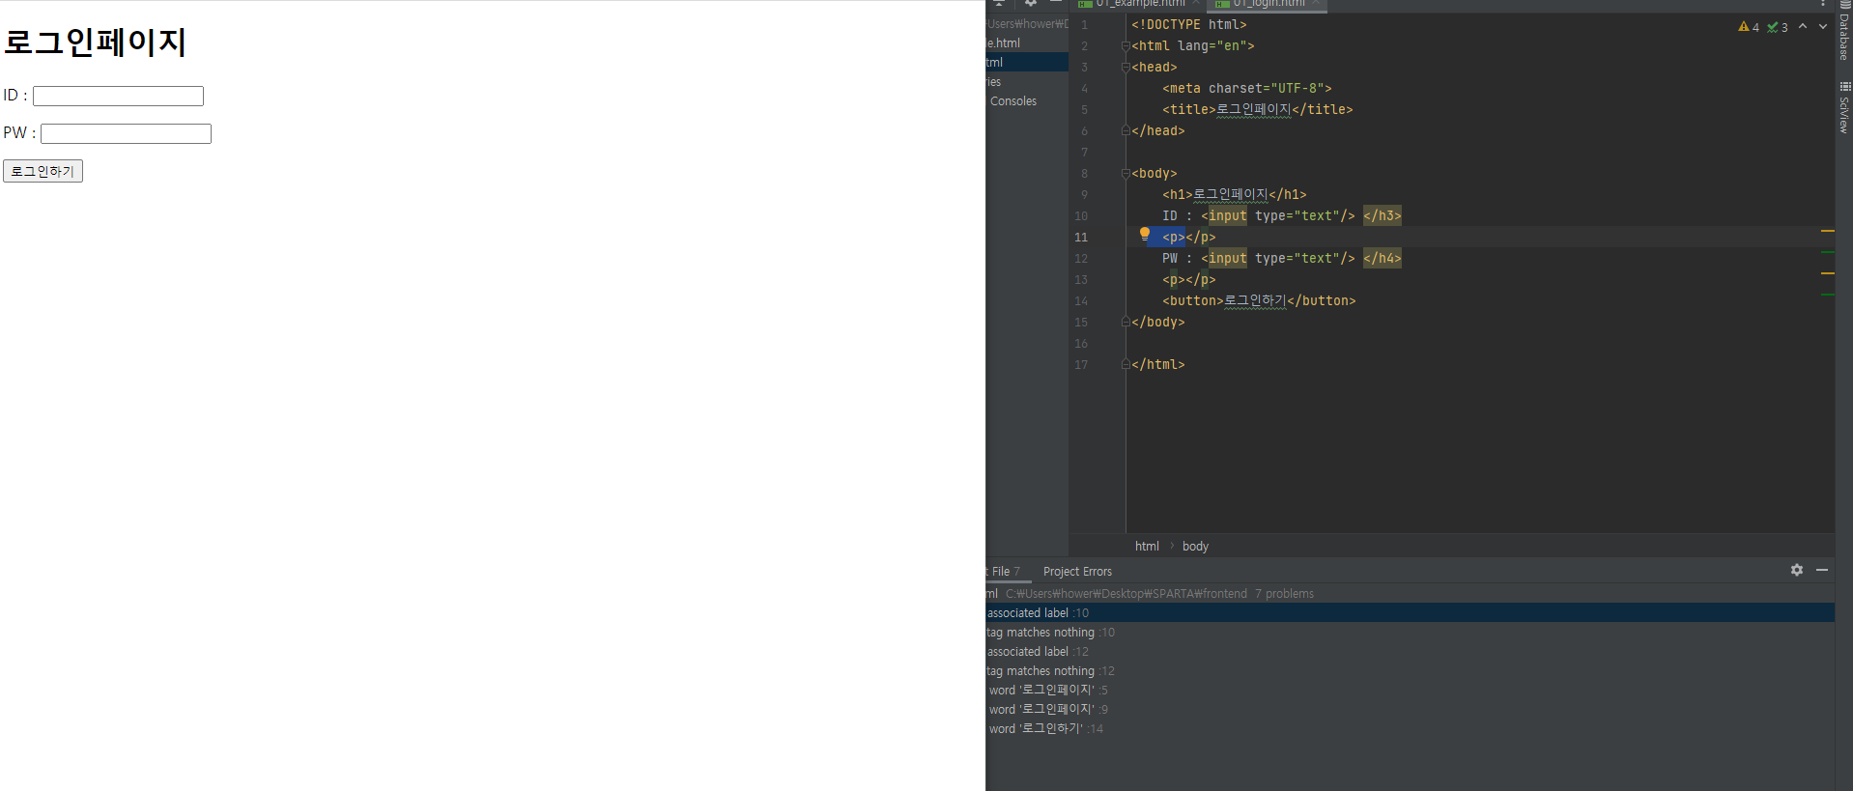The image size is (1853, 791).
Task: Click the closing body fold marker on line 15
Action: [1126, 322]
